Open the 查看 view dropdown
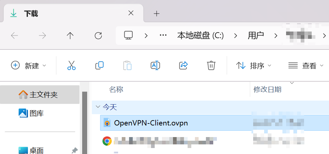 [306, 65]
